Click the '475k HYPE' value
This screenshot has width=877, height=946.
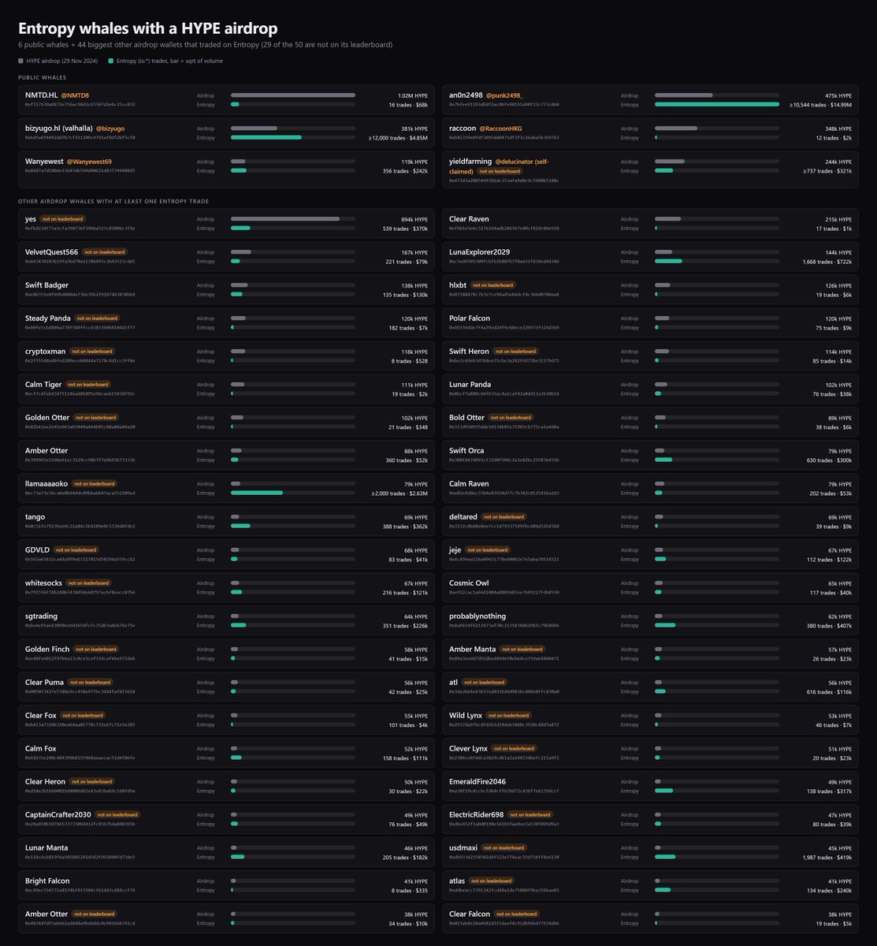click(838, 95)
